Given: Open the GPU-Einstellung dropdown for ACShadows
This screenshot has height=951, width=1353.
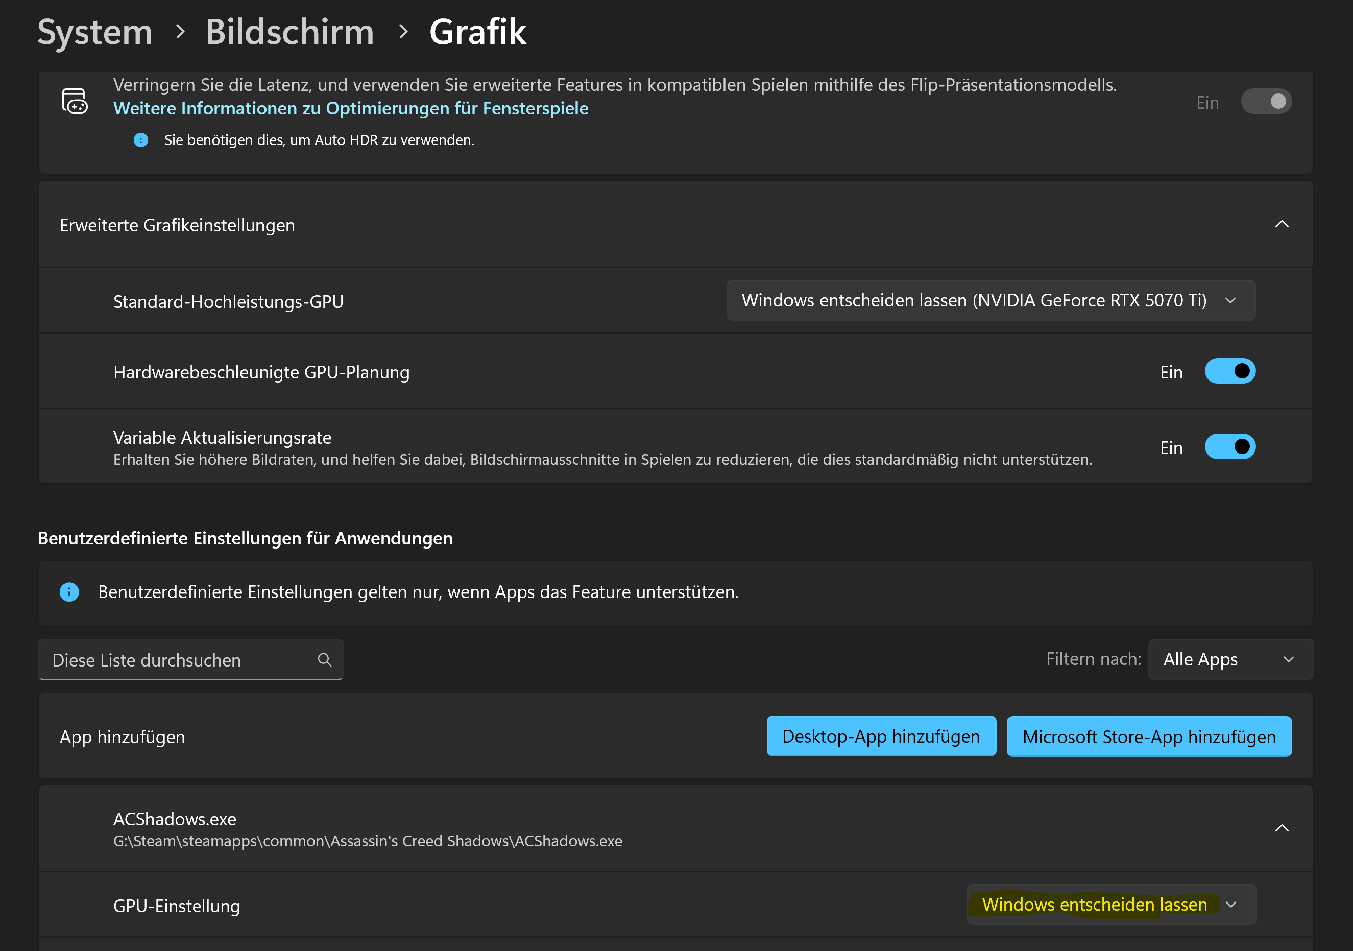Looking at the screenshot, I should point(1111,905).
